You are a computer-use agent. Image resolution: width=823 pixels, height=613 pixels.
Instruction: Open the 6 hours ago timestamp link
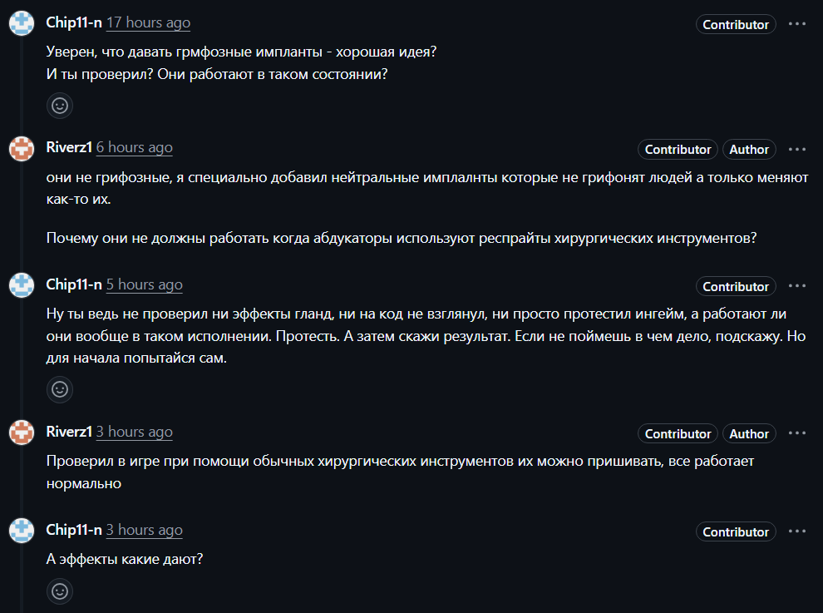tap(135, 147)
